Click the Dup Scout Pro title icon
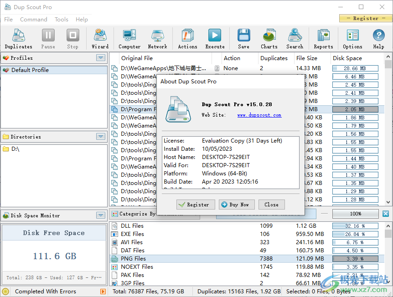 7,7
